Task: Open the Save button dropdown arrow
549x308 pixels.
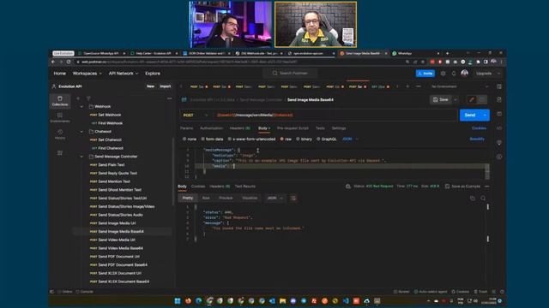Action: point(455,99)
